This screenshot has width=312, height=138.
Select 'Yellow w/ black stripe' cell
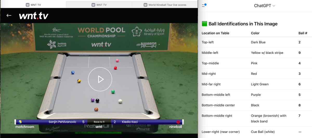tap(267, 53)
